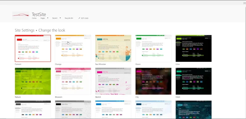This screenshot has height=119, width=246.
Task: Click the 'Nature' theme label
Action: [x=18, y=97]
